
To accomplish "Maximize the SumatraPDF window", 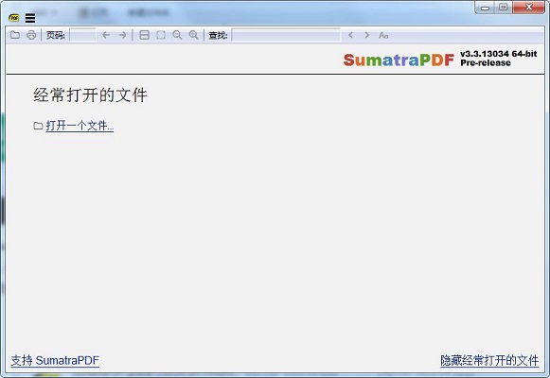I will click(x=504, y=7).
